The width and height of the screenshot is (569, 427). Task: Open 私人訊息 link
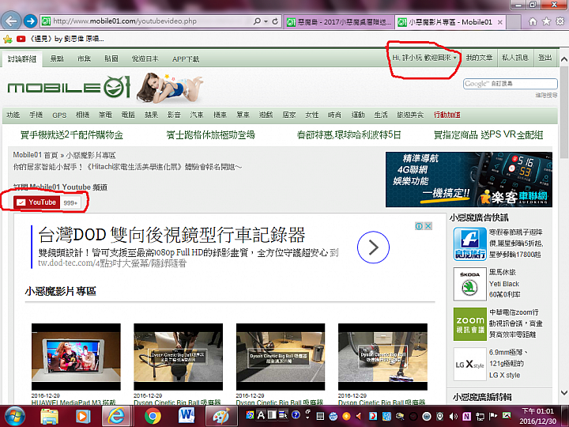515,58
